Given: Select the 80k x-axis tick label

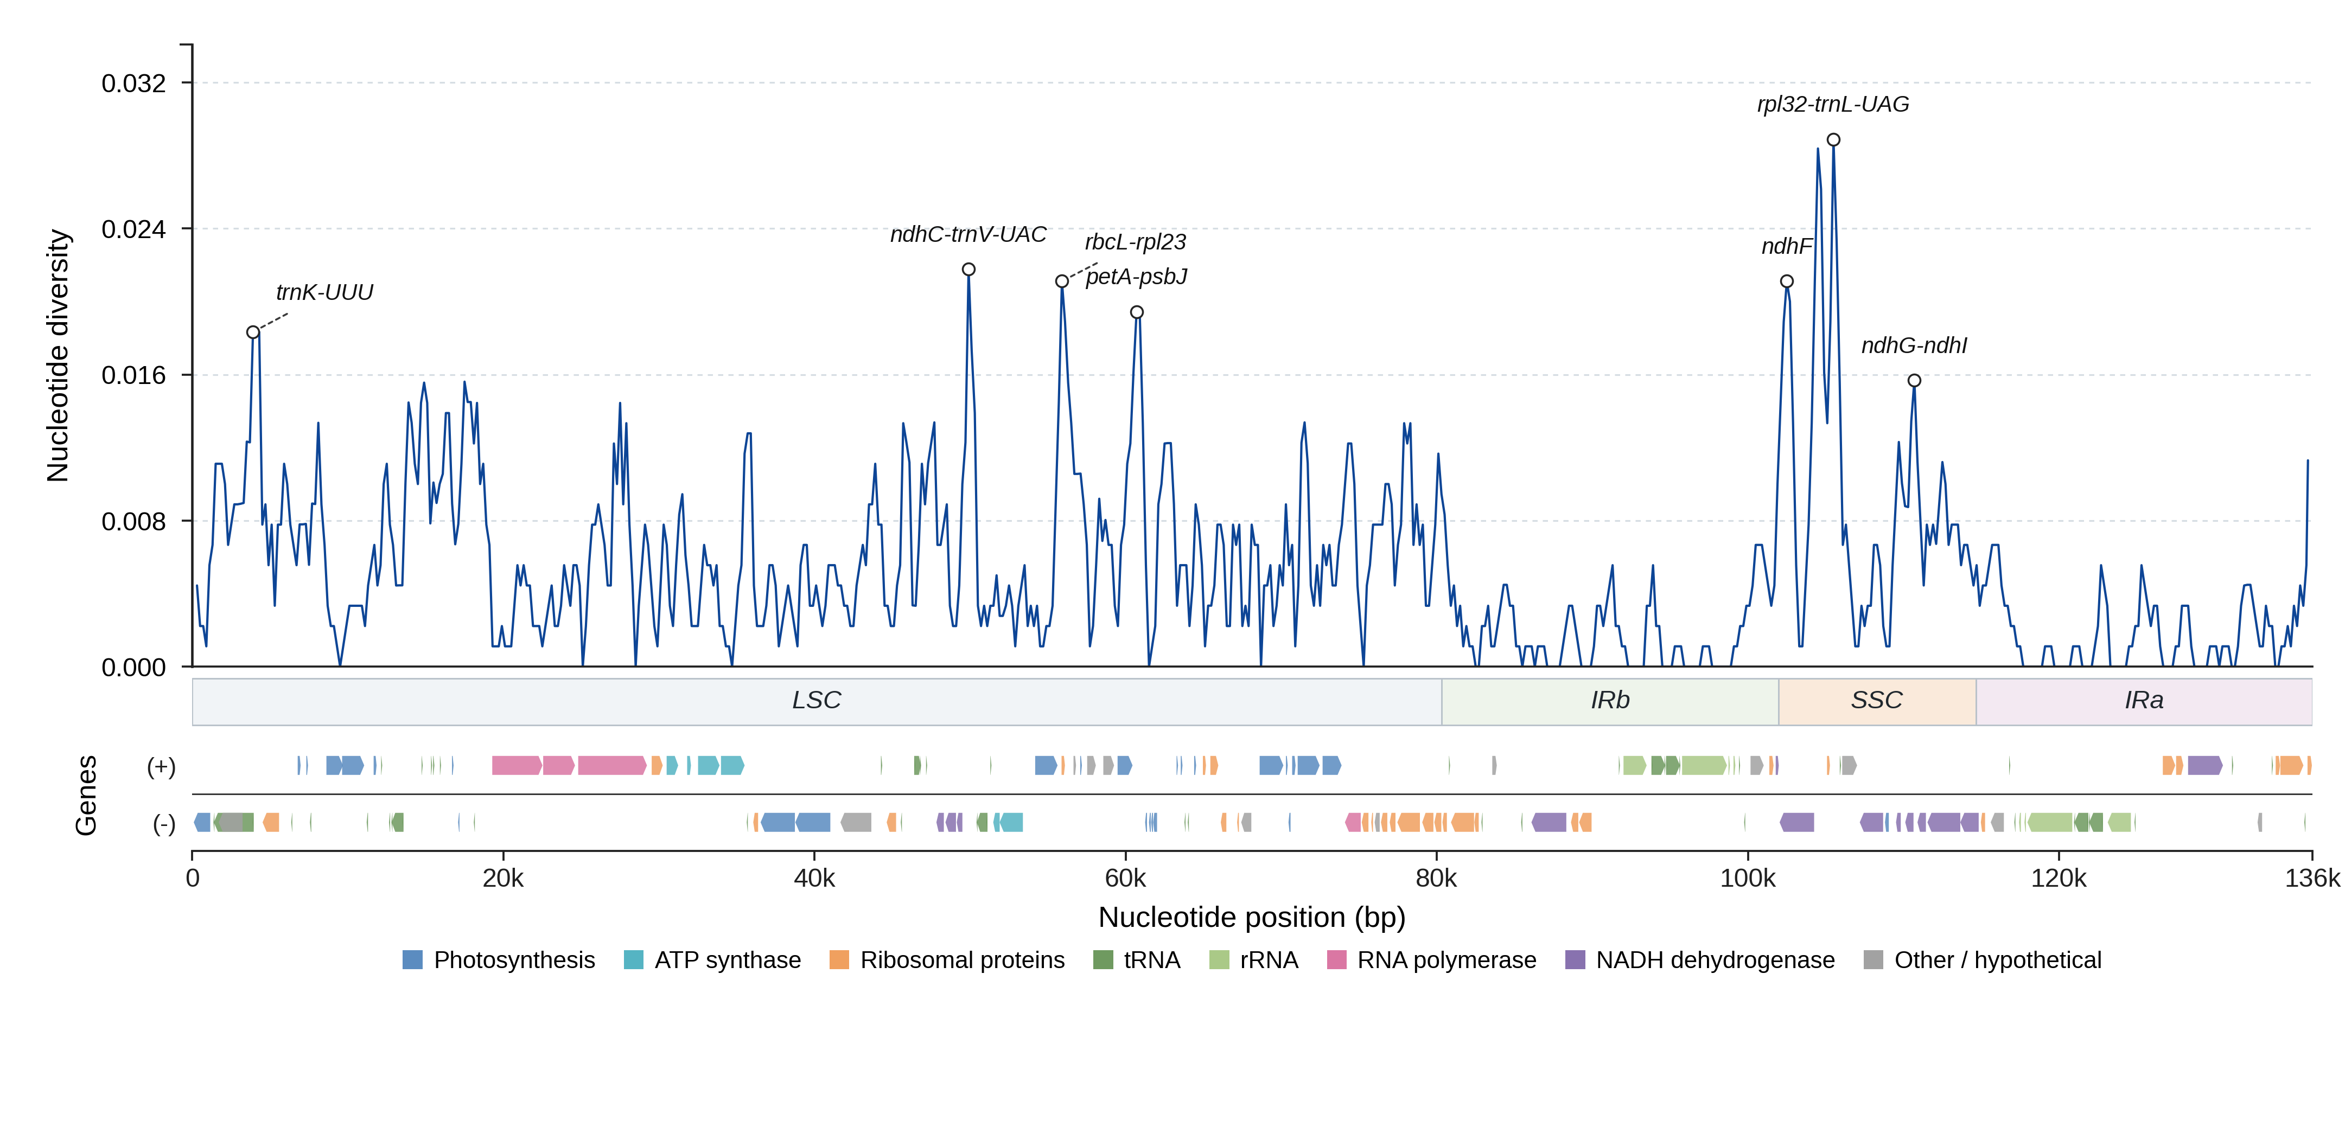Looking at the screenshot, I should 1437,878.
